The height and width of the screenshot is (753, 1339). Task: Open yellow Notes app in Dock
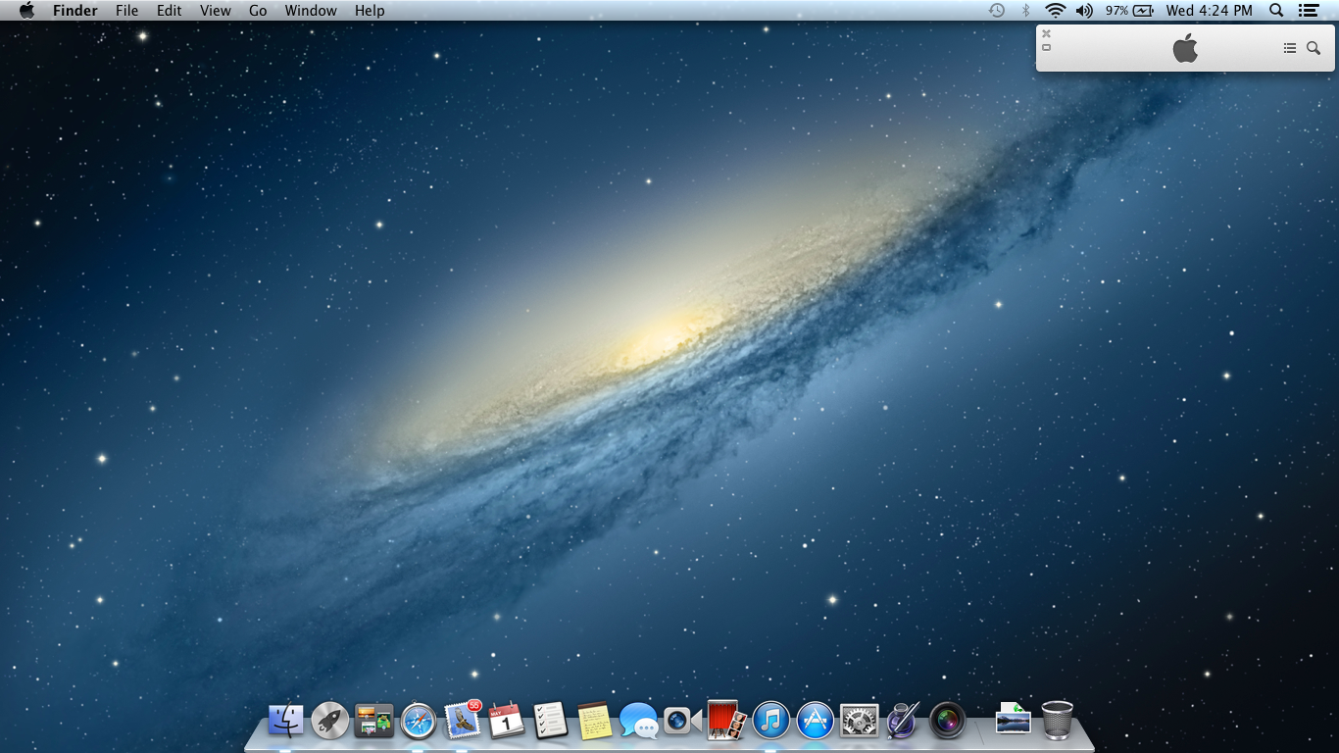595,721
